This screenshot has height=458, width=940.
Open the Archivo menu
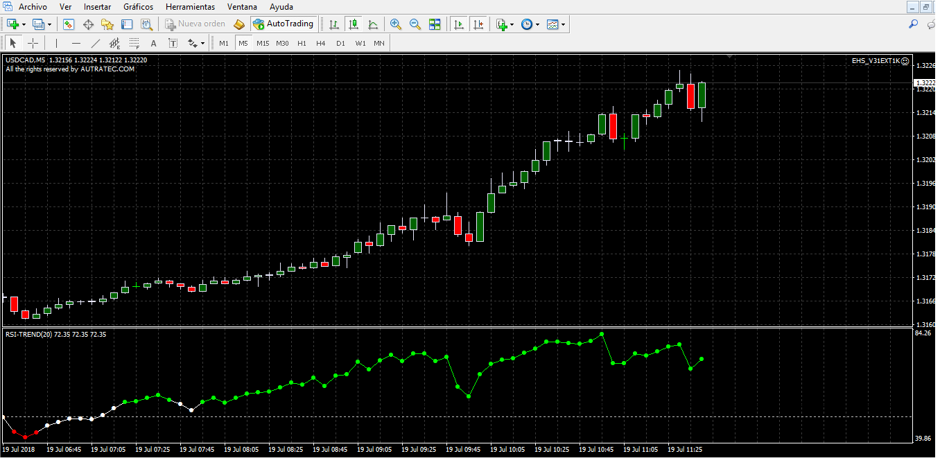(33, 7)
